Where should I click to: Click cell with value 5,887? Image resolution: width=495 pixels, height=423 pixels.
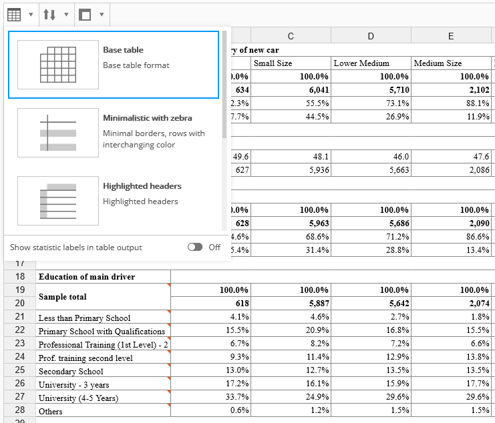[x=291, y=303]
